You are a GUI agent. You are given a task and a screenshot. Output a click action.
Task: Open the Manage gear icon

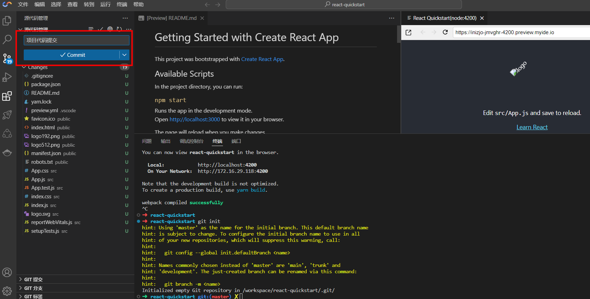coord(7,291)
